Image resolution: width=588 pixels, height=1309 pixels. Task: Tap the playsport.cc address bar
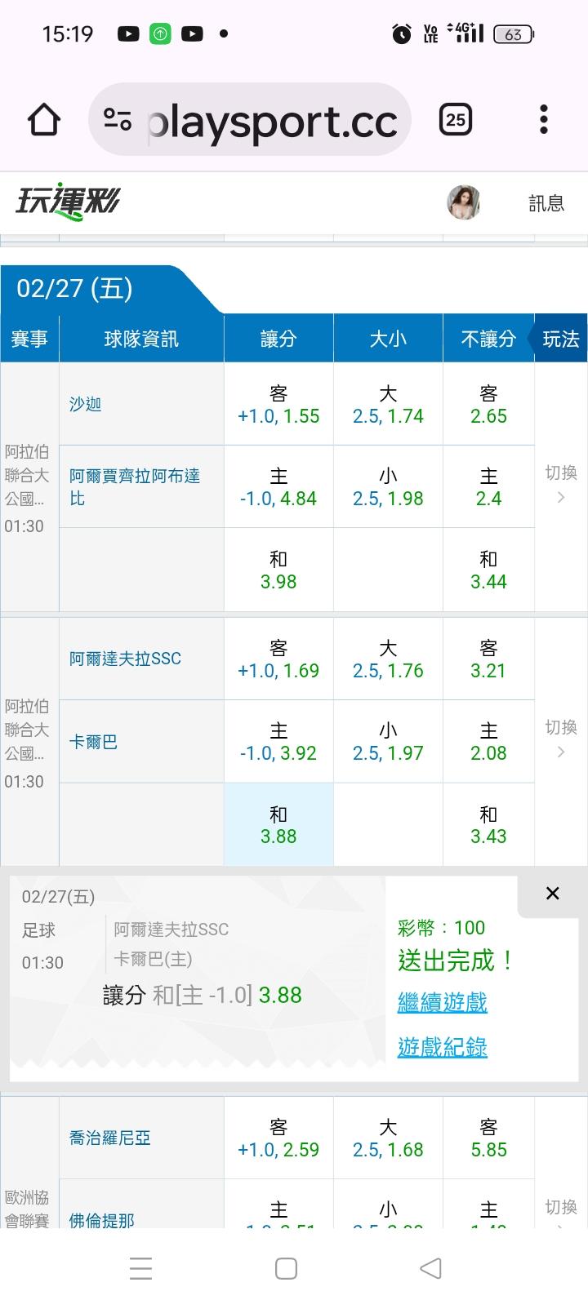coord(271,121)
